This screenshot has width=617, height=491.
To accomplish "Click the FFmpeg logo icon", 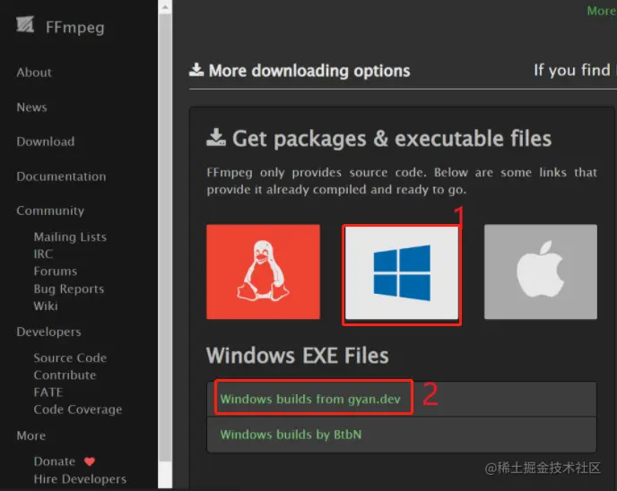I will pos(25,25).
